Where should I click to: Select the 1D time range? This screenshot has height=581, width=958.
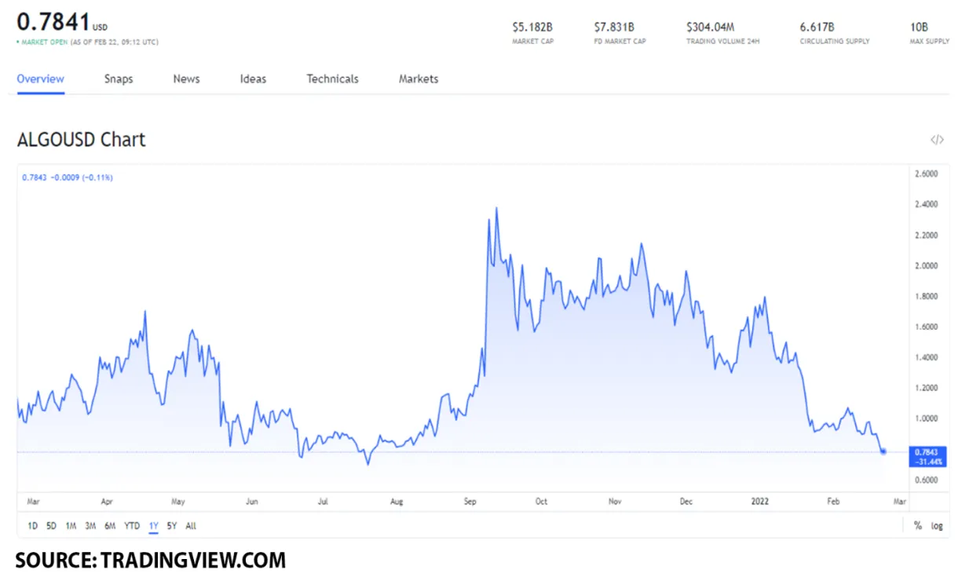coord(31,526)
